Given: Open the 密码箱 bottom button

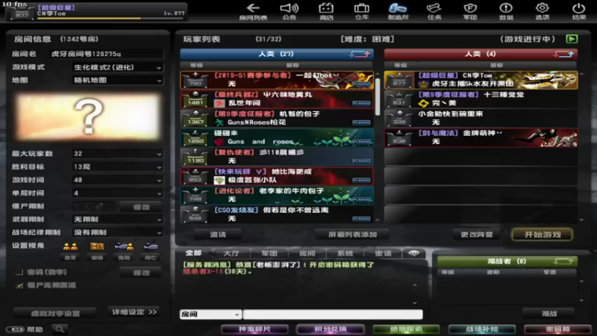Looking at the screenshot, I should (557, 329).
